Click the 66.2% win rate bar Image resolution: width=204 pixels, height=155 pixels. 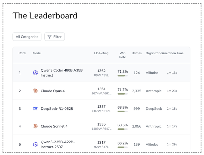(122, 147)
